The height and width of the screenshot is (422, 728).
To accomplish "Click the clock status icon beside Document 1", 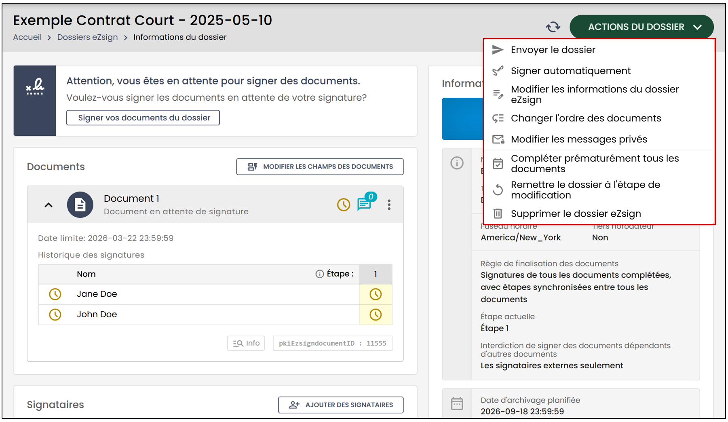I will click(x=344, y=205).
